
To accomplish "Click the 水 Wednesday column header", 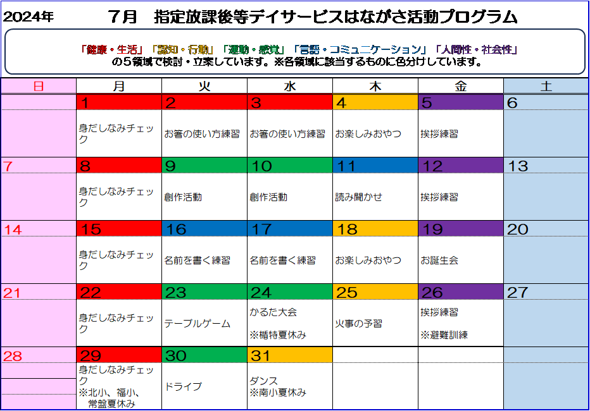I will [x=289, y=87].
